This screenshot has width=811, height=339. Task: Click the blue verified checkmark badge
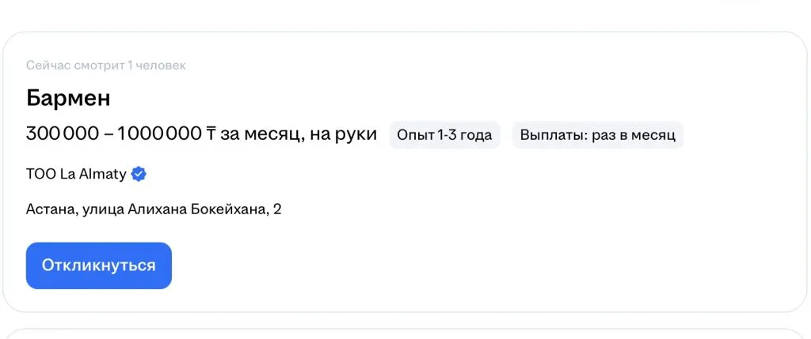tap(139, 175)
